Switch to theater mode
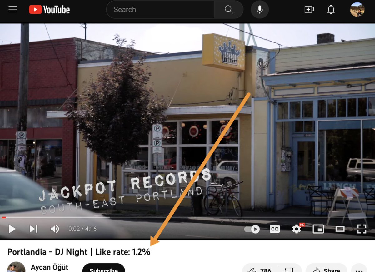Viewport: 375px width, 272px height. [340, 229]
